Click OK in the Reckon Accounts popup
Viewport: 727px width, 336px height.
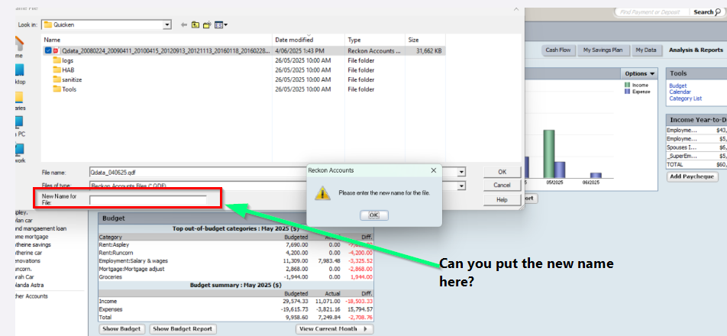[x=373, y=215]
